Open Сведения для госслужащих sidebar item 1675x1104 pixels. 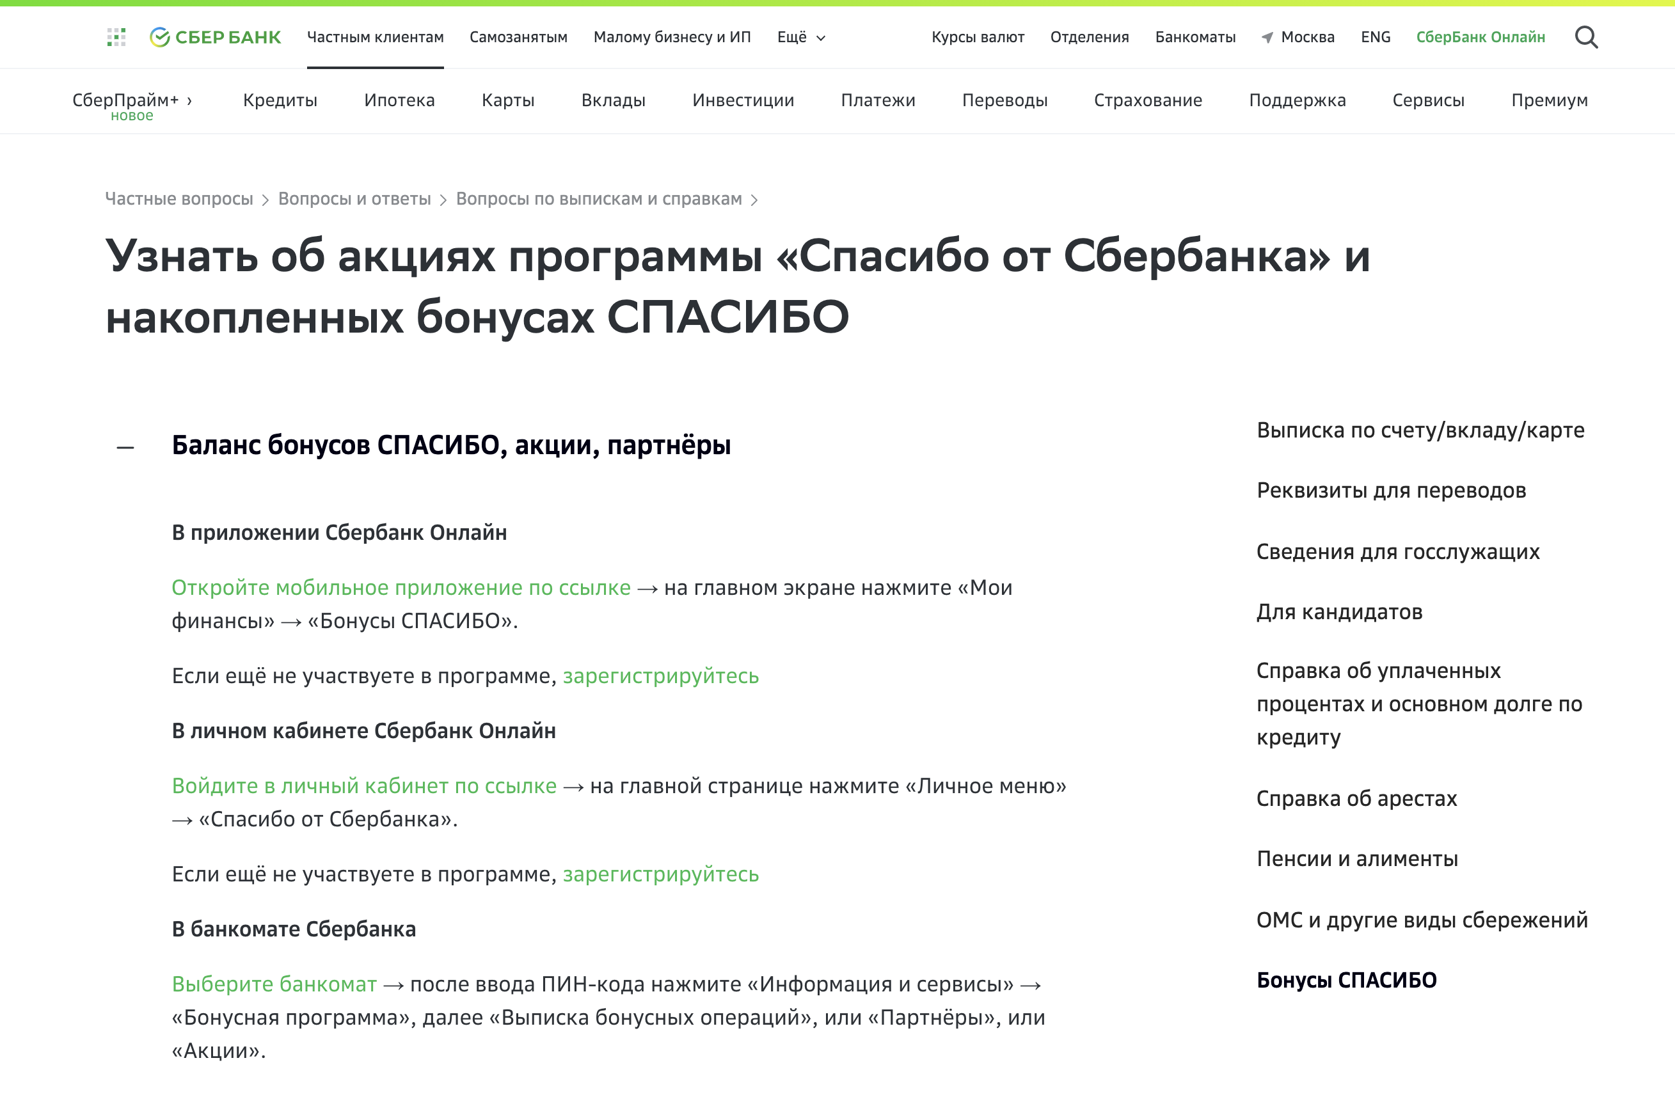point(1397,552)
